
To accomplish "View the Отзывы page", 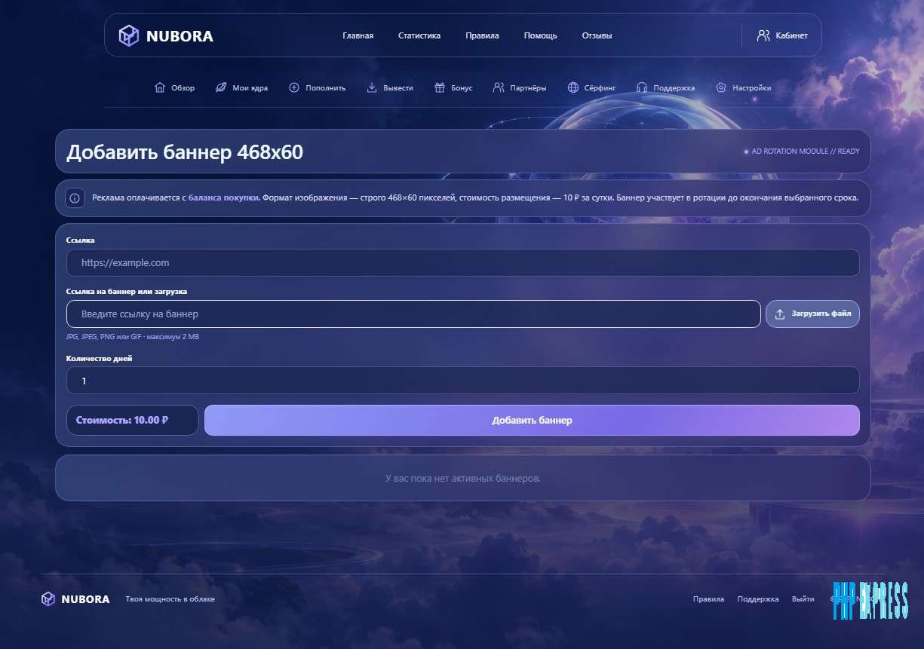I will tap(597, 35).
